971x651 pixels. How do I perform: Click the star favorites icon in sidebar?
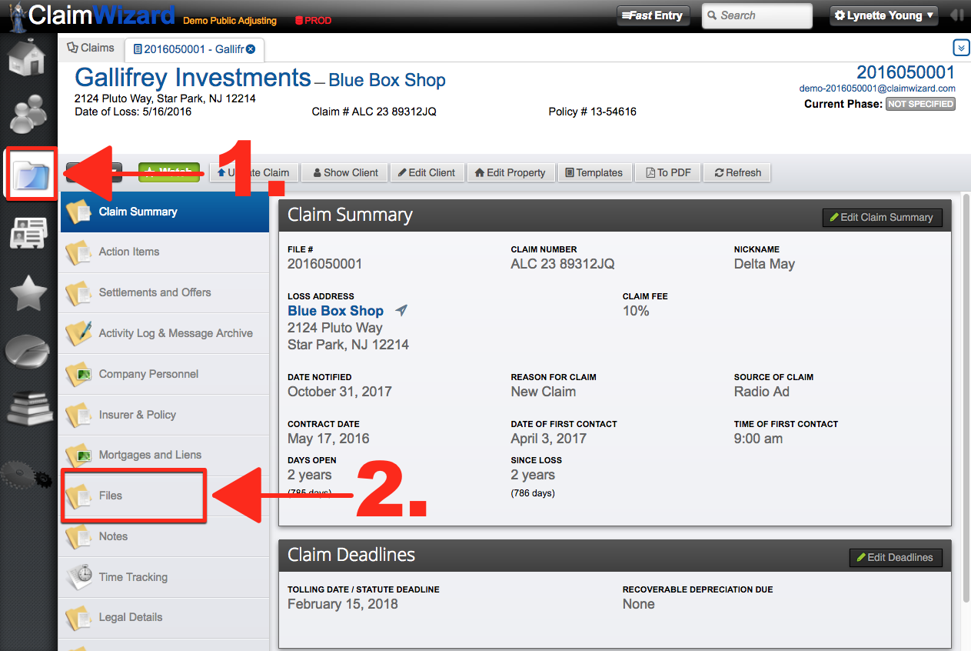tap(28, 294)
